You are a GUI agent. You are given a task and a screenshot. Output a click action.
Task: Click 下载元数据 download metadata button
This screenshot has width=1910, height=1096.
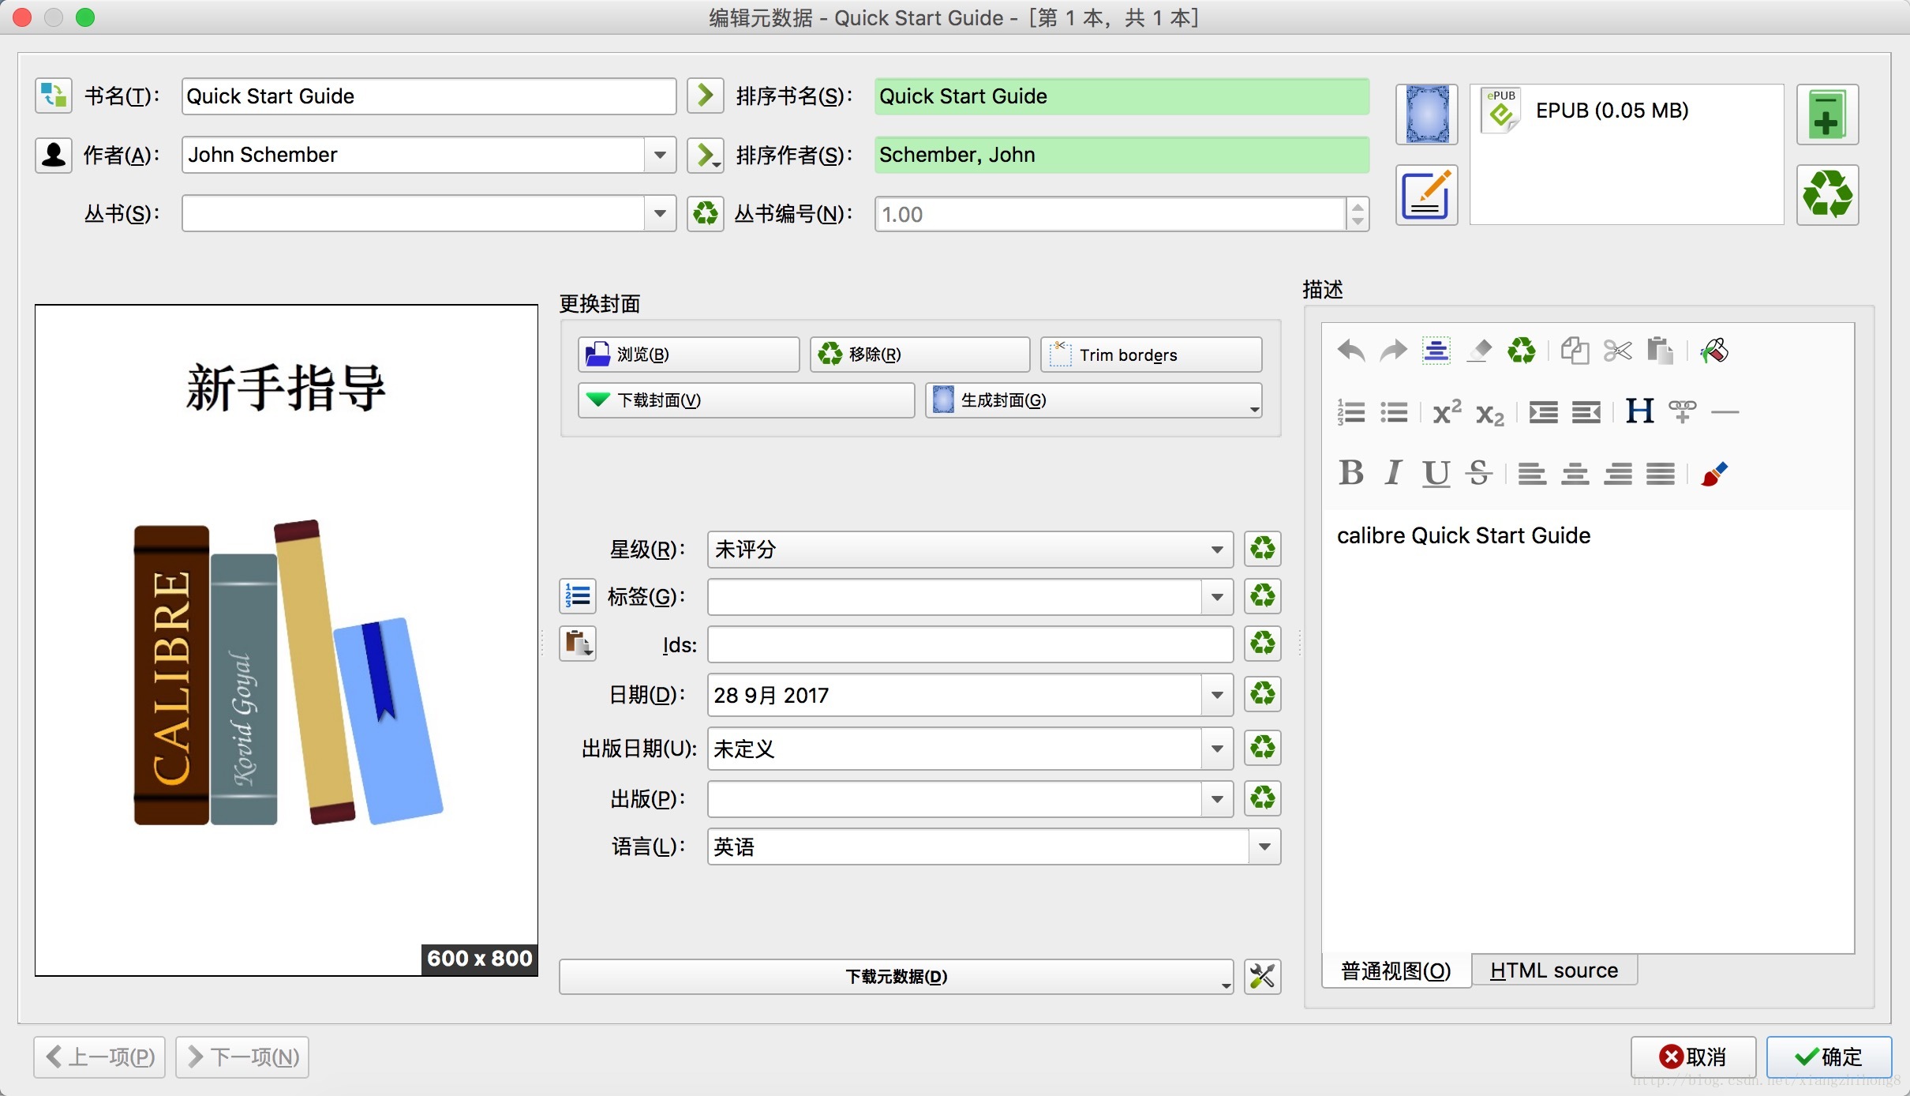pos(896,977)
